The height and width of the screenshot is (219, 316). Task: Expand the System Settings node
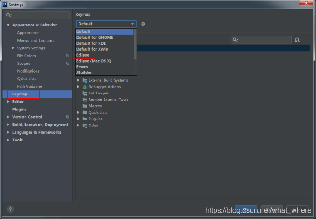pos(13,48)
